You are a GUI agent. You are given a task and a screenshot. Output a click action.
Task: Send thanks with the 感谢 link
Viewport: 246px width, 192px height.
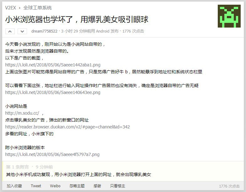point(97,186)
